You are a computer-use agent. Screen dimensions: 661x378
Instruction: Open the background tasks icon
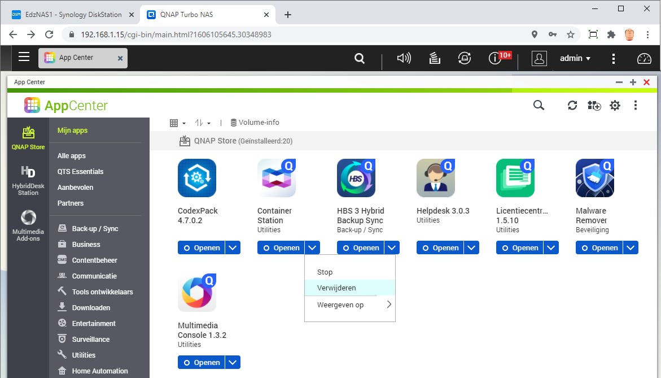435,58
